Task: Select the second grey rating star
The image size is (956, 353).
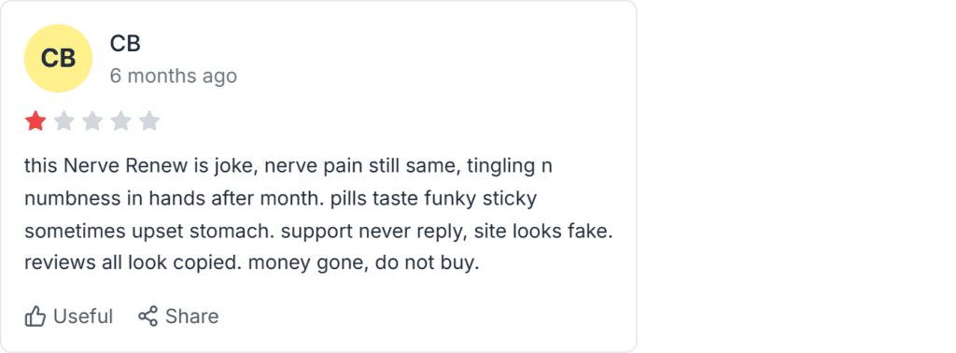Action: (x=64, y=121)
